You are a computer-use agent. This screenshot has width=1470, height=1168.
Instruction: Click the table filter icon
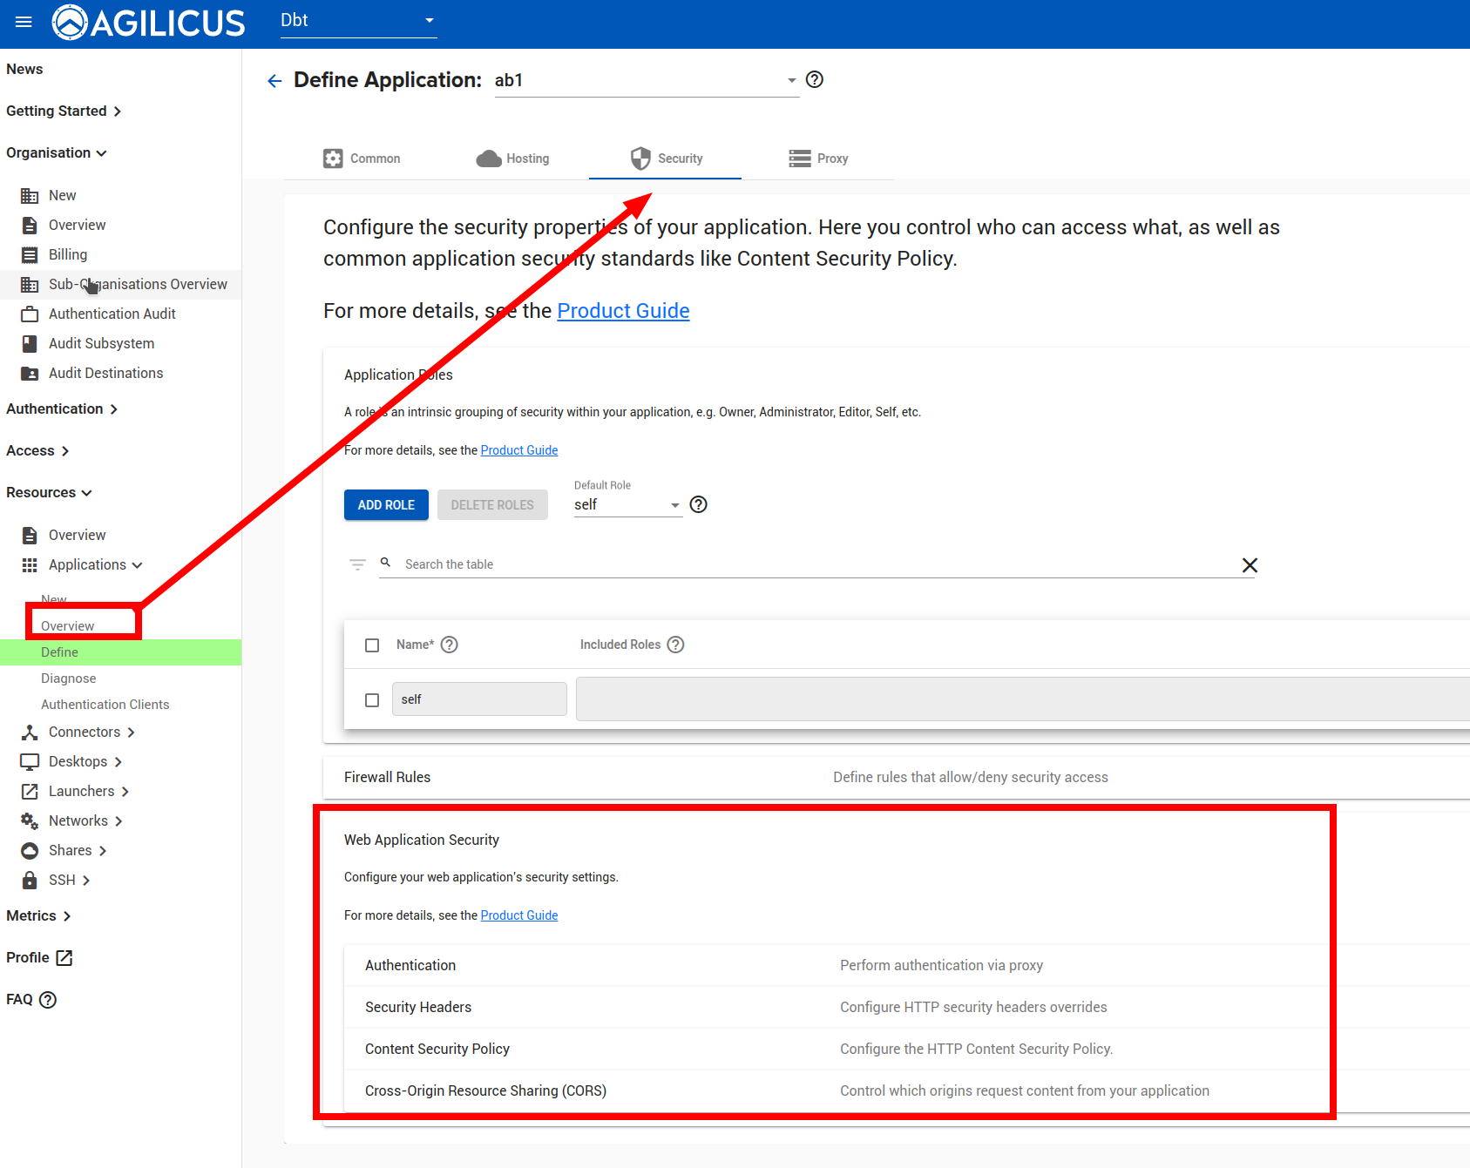[x=357, y=564]
